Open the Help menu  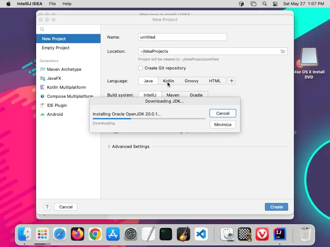[x=67, y=4]
